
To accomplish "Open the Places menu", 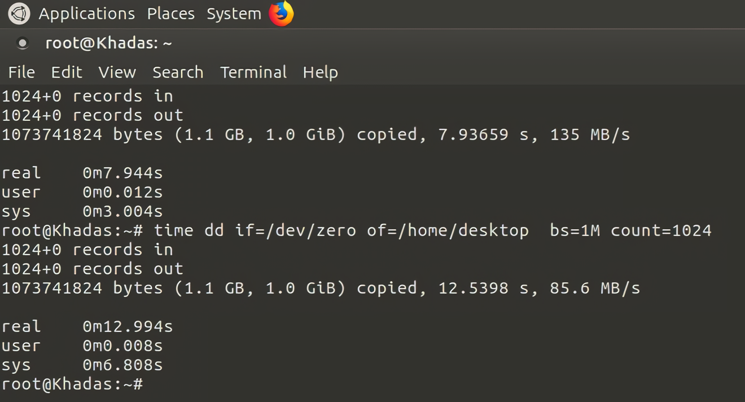I will pyautogui.click(x=170, y=14).
